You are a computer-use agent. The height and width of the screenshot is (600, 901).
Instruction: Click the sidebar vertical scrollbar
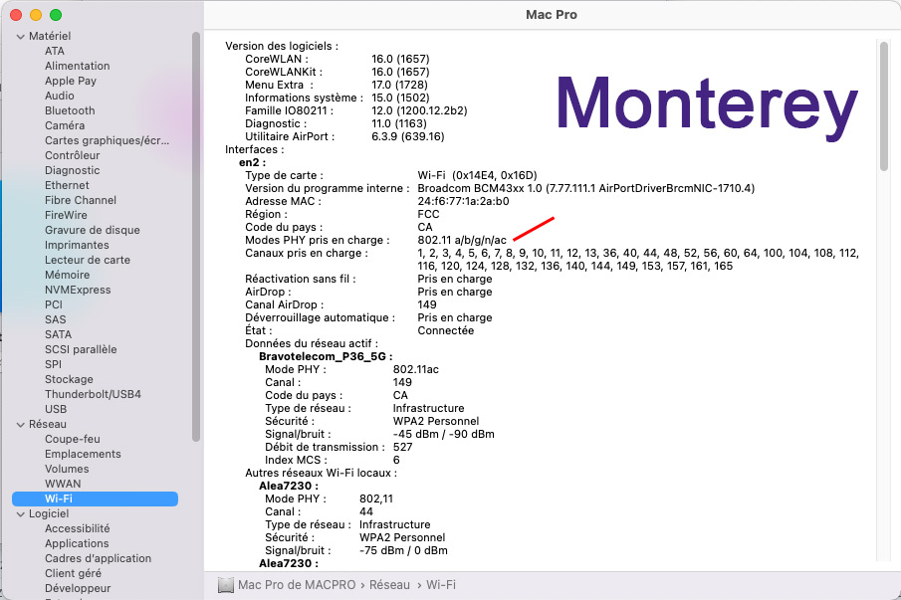pos(196,237)
